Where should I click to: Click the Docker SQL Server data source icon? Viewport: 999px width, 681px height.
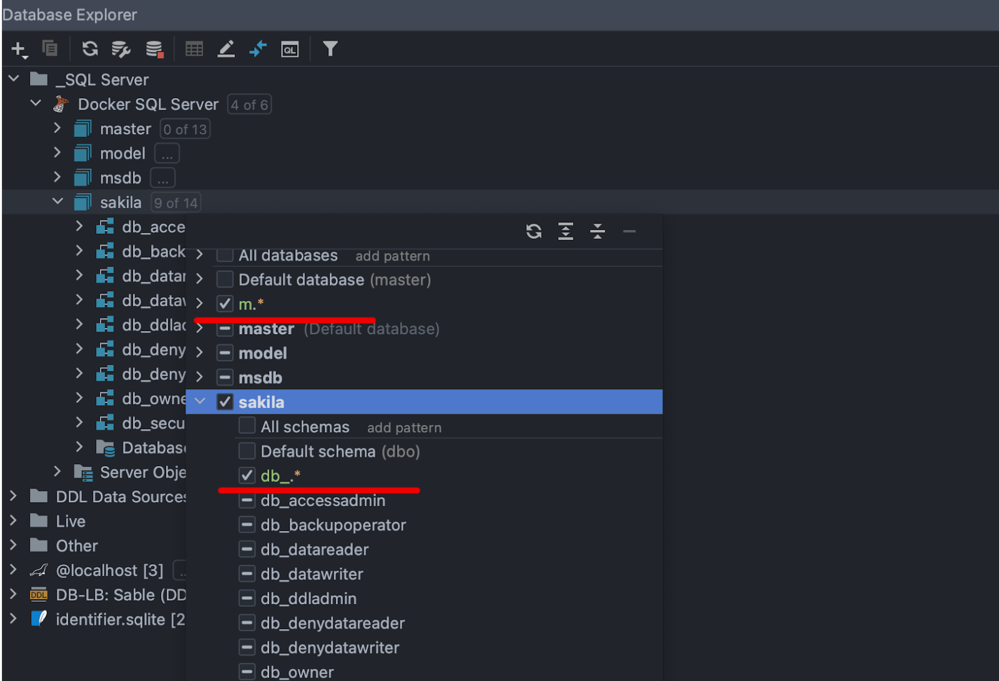click(61, 104)
